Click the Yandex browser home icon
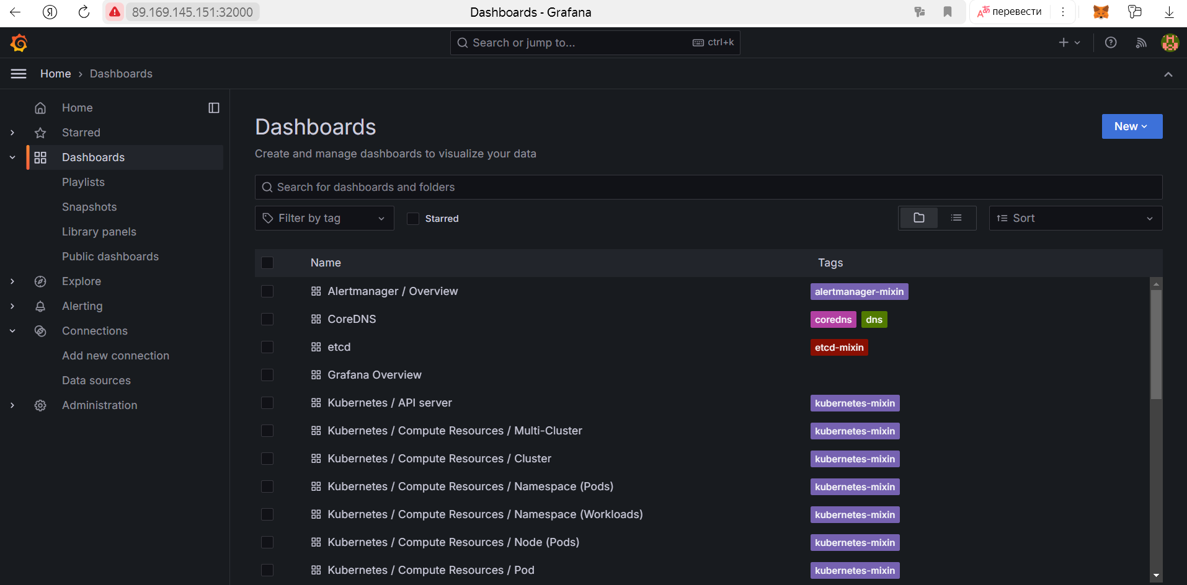This screenshot has width=1187, height=585. 50,12
